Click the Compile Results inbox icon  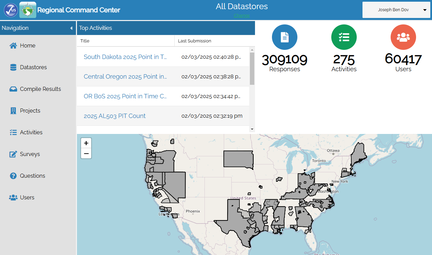13,89
